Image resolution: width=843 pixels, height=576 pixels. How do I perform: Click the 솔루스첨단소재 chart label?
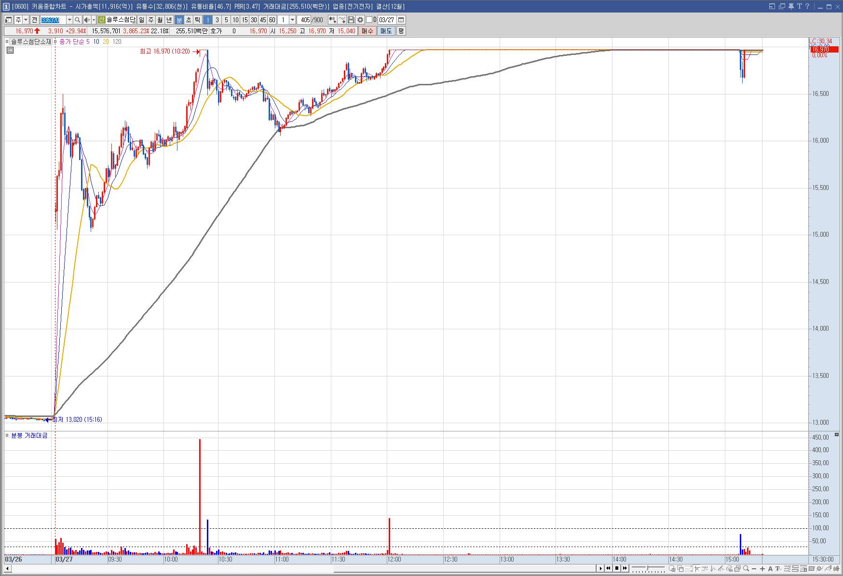(31, 42)
